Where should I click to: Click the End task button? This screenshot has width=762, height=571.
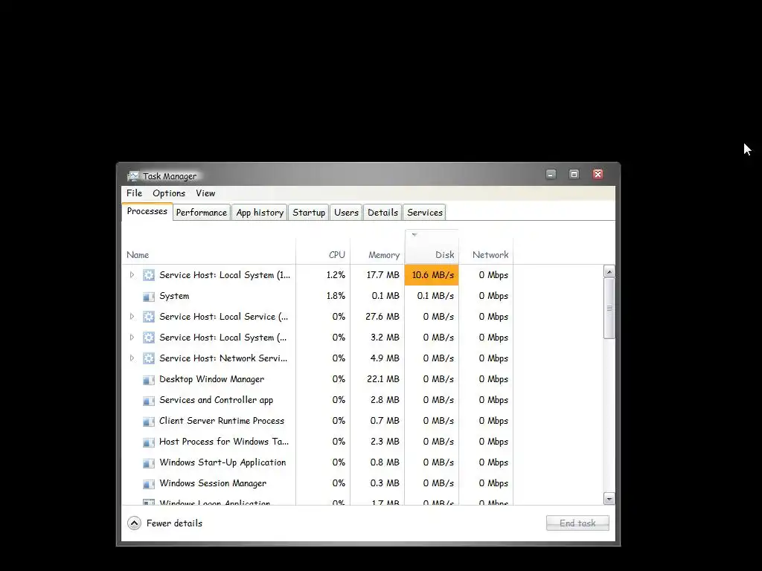577,523
